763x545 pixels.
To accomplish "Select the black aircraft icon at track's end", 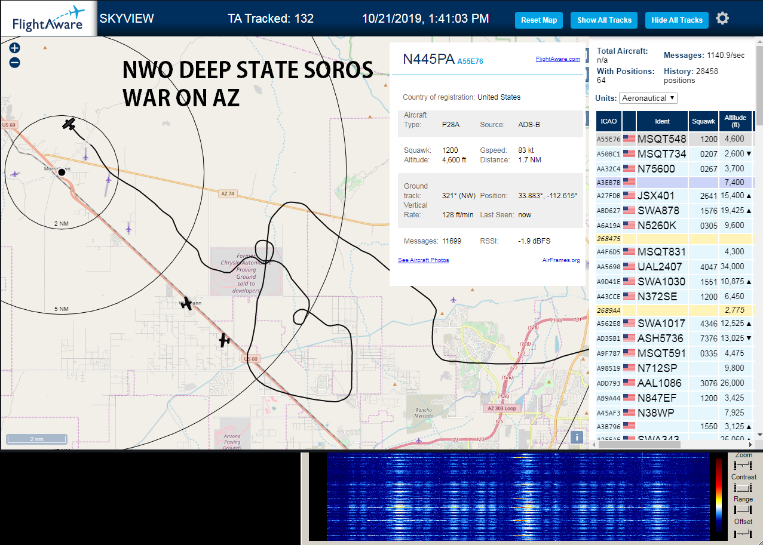I will [x=69, y=124].
